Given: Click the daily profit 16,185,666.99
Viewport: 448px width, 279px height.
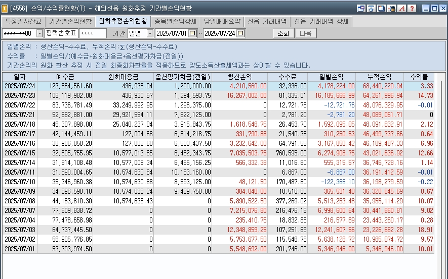Looking at the screenshot, I should (335, 96).
